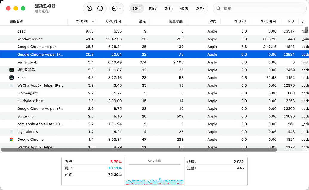This screenshot has width=309, height=190.
Task: Click PID 23517 cell
Action: point(289,31)
